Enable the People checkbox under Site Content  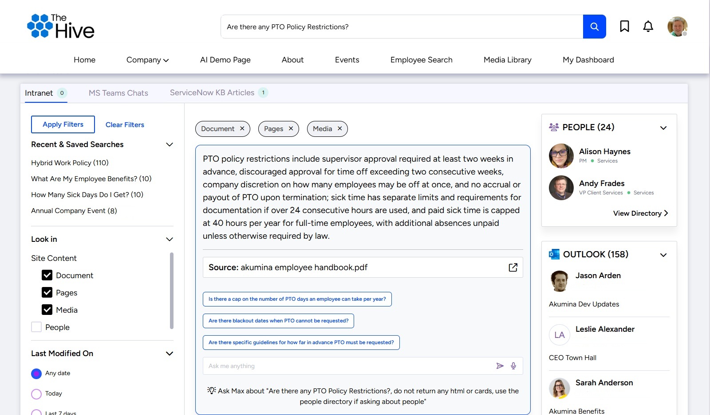[36, 327]
